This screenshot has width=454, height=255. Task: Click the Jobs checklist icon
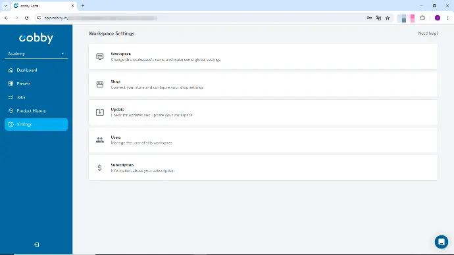tap(11, 97)
